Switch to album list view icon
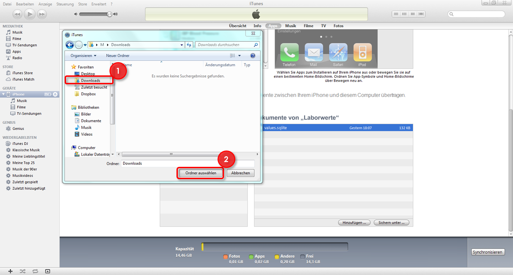This screenshot has width=513, height=275. point(404,14)
